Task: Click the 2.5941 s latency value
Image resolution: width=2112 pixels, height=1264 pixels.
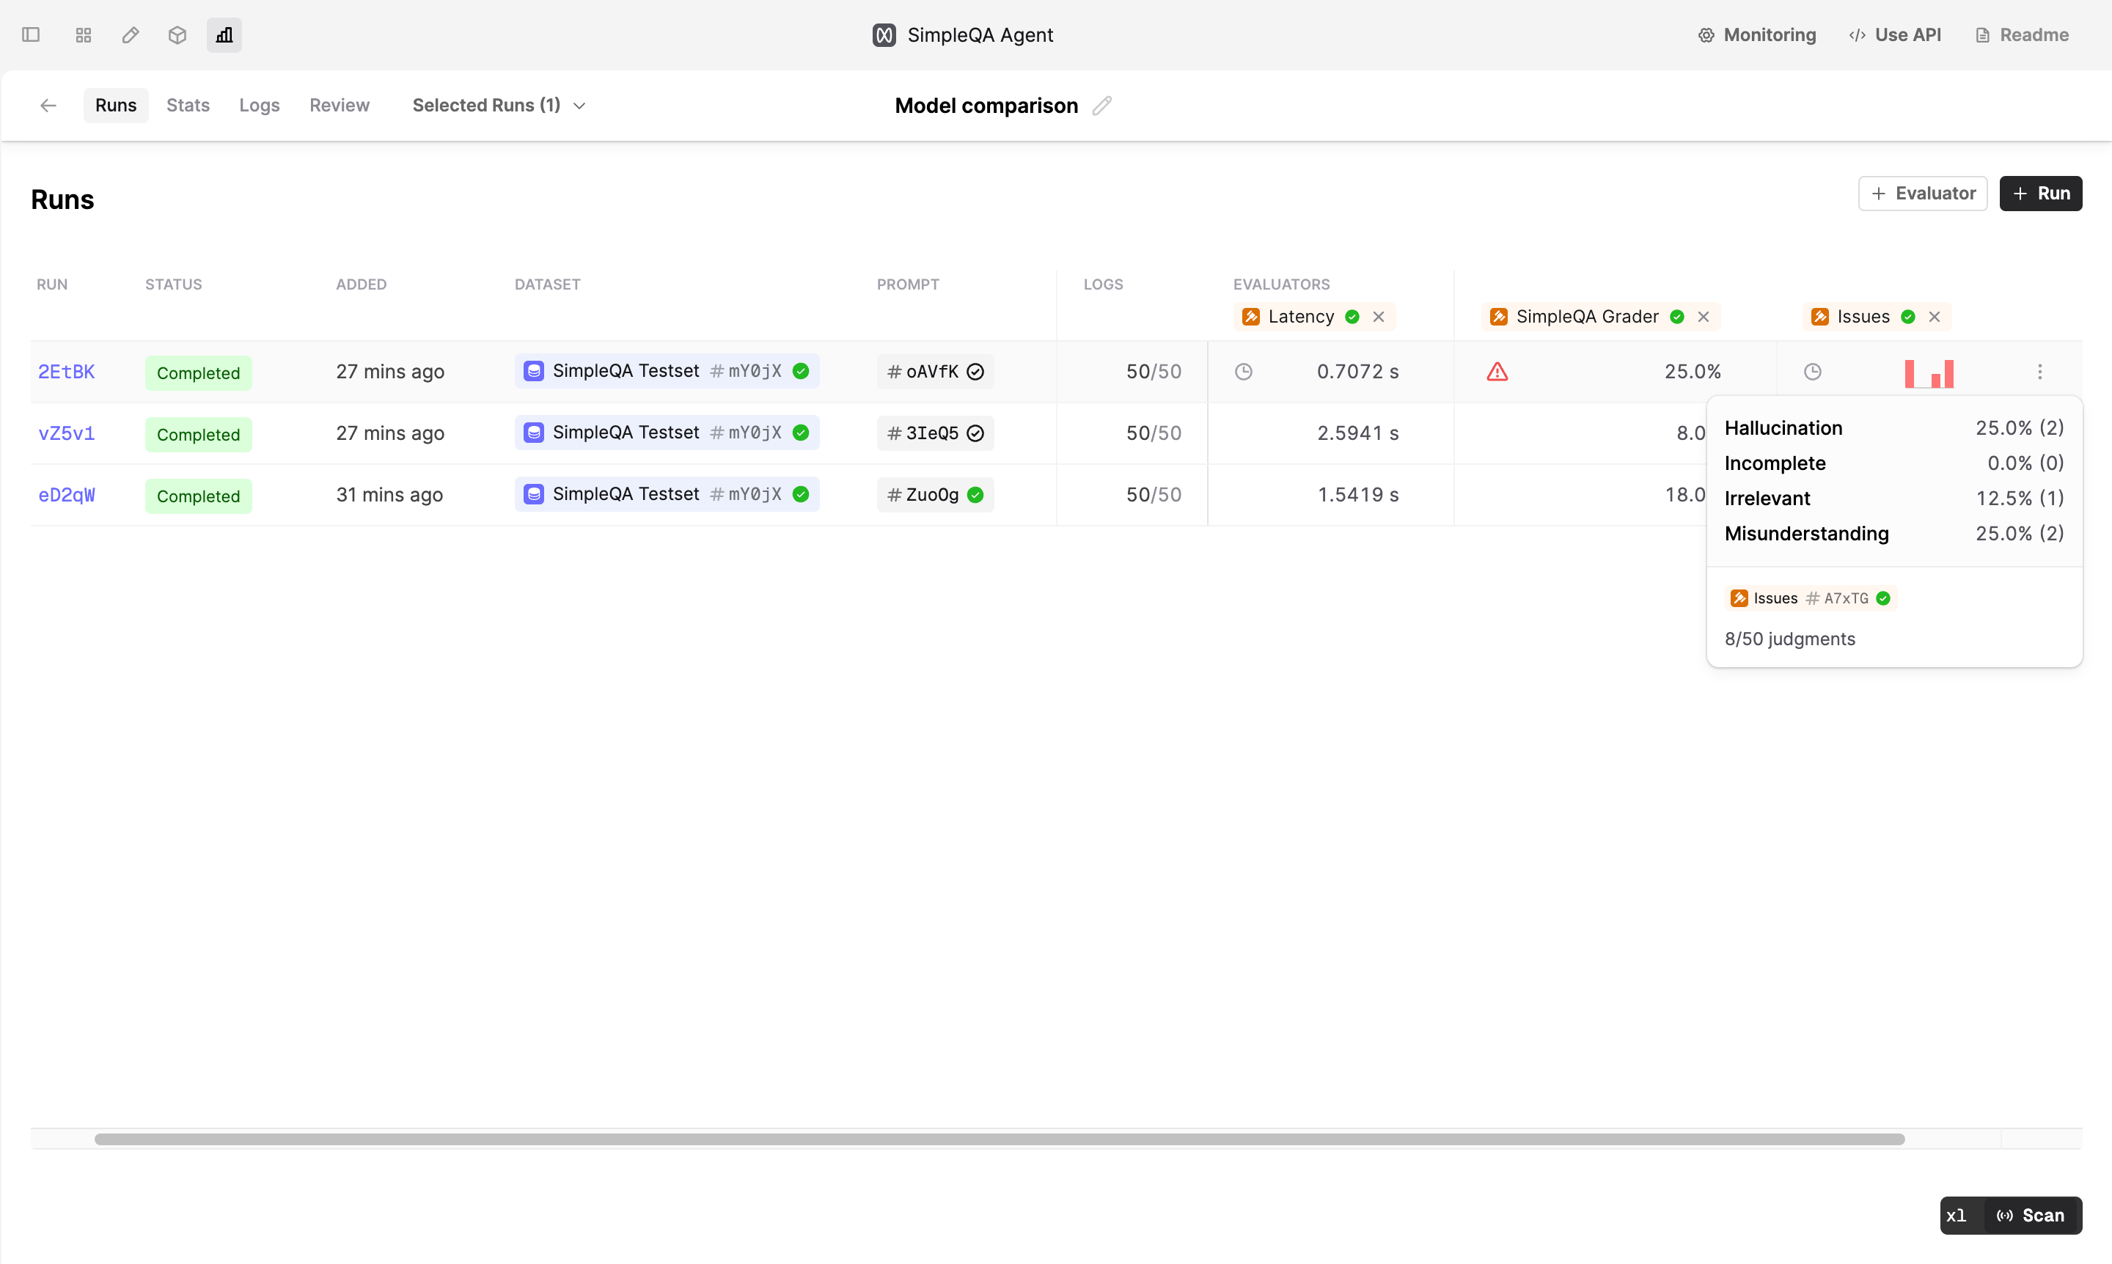Action: (1358, 433)
